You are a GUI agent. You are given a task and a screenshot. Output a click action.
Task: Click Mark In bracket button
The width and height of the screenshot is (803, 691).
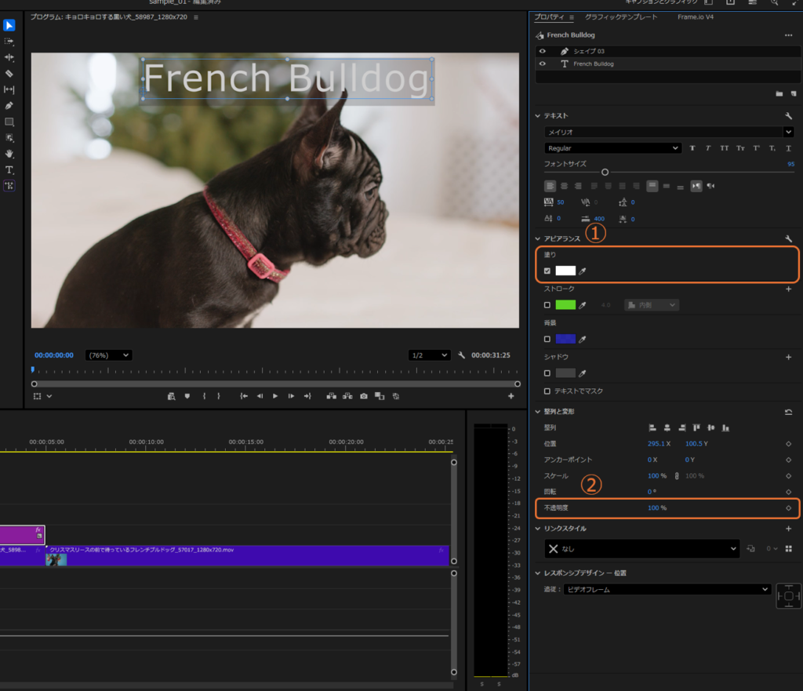[204, 396]
